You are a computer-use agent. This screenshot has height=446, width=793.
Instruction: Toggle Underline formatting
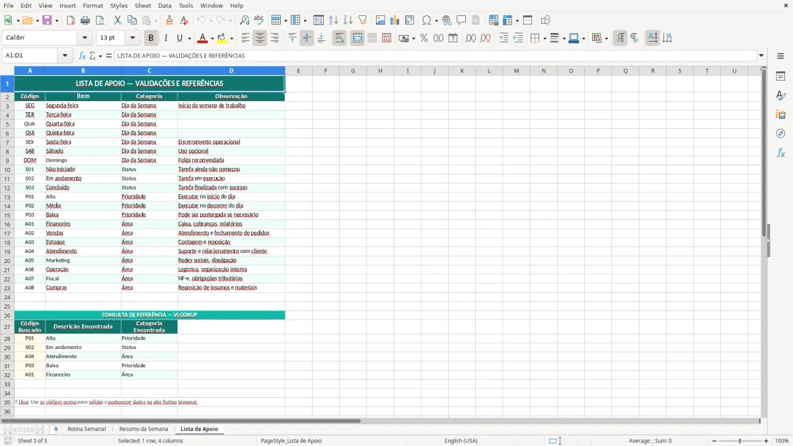pyautogui.click(x=180, y=38)
